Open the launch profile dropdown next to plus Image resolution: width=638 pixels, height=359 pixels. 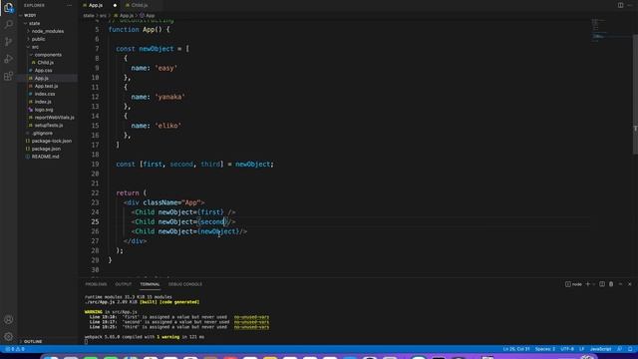[x=594, y=284]
